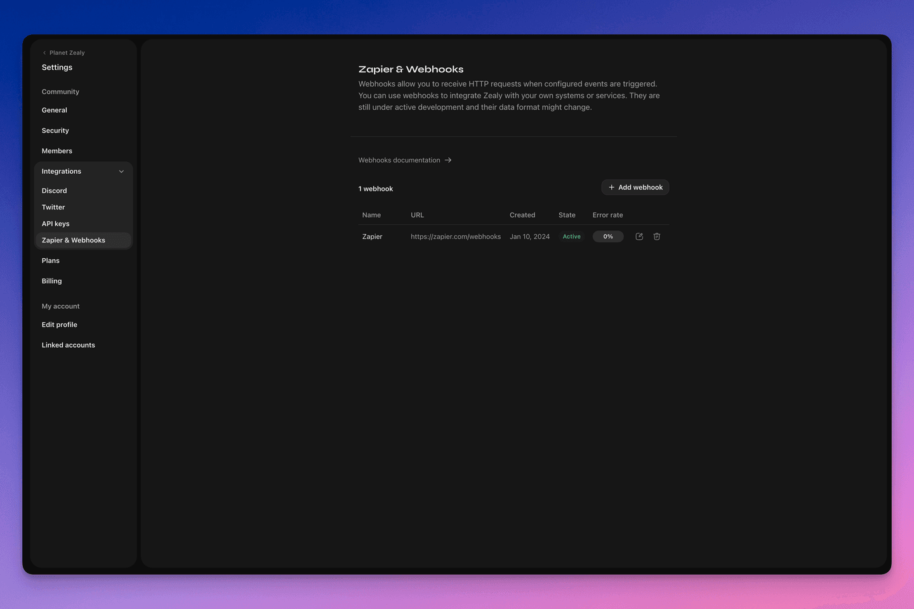
Task: Open Edit profile page
Action: [x=60, y=325]
